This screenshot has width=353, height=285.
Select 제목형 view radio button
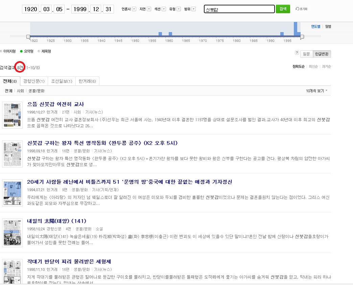pos(39,51)
